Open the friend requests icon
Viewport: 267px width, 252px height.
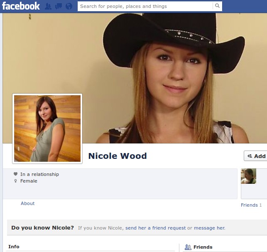pyautogui.click(x=48, y=6)
